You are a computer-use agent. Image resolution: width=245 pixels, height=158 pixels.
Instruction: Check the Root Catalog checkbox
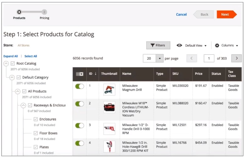coord(13,64)
